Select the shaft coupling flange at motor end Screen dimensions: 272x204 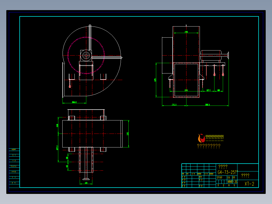(x=228, y=56)
